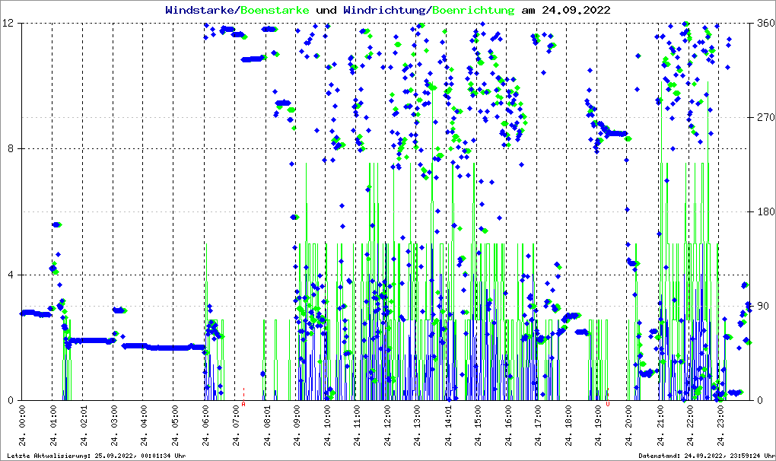Click the 180 degree label on right axis
Viewport: 776px width, 461px height.
pyautogui.click(x=765, y=212)
